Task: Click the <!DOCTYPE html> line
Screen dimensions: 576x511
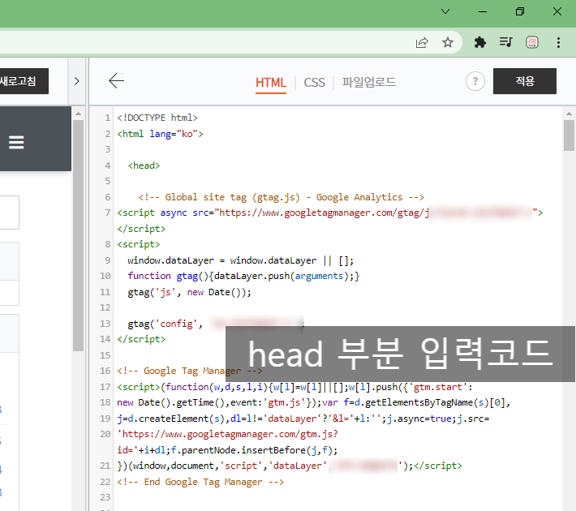Action: (x=157, y=118)
